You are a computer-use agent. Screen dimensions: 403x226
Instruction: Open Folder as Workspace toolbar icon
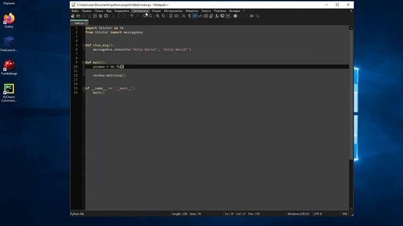222,16
